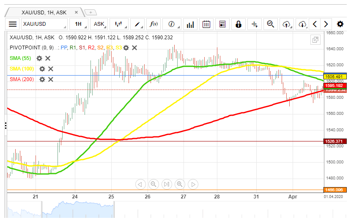Image resolution: width=351 pixels, height=220 pixels.
Task: Open the calendar date picker icon
Action: pyautogui.click(x=206, y=24)
